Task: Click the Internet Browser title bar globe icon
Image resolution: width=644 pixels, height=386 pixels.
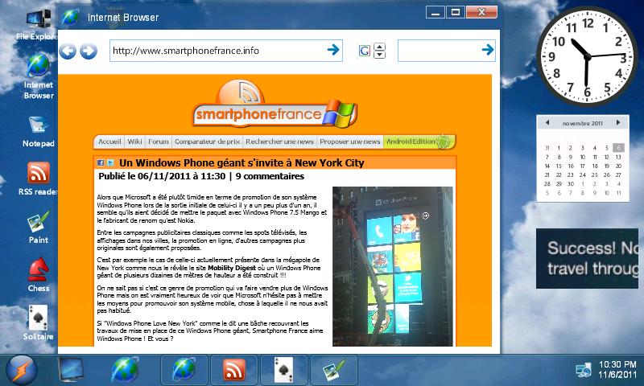Action: click(71, 17)
